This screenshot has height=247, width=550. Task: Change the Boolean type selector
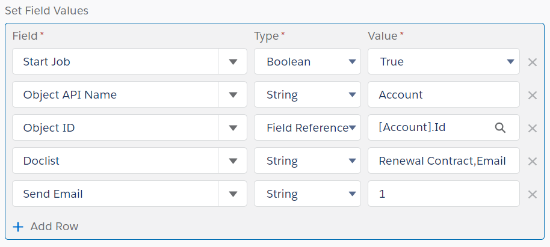coord(307,62)
